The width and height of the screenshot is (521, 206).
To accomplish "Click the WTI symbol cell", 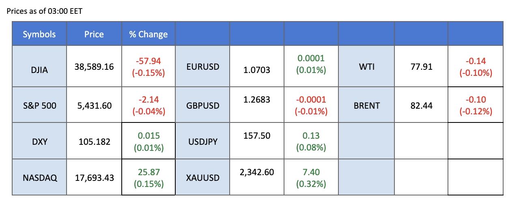I will (x=366, y=66).
